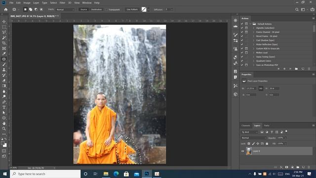Image resolution: width=316 pixels, height=178 pixels.
Task: Open File Explorer from taskbar
Action: coord(106,174)
